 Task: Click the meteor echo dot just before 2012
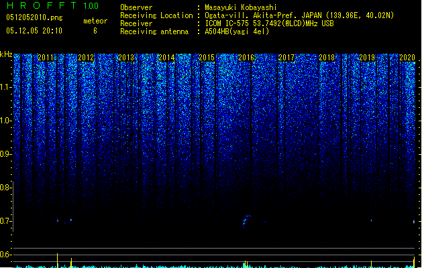pyautogui.click(x=71, y=220)
